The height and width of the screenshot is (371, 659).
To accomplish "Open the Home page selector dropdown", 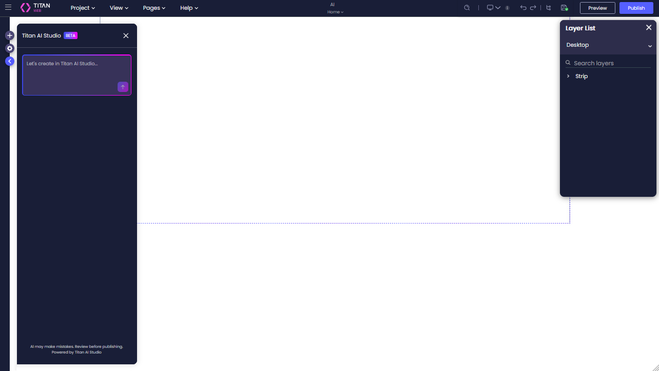I will (335, 11).
